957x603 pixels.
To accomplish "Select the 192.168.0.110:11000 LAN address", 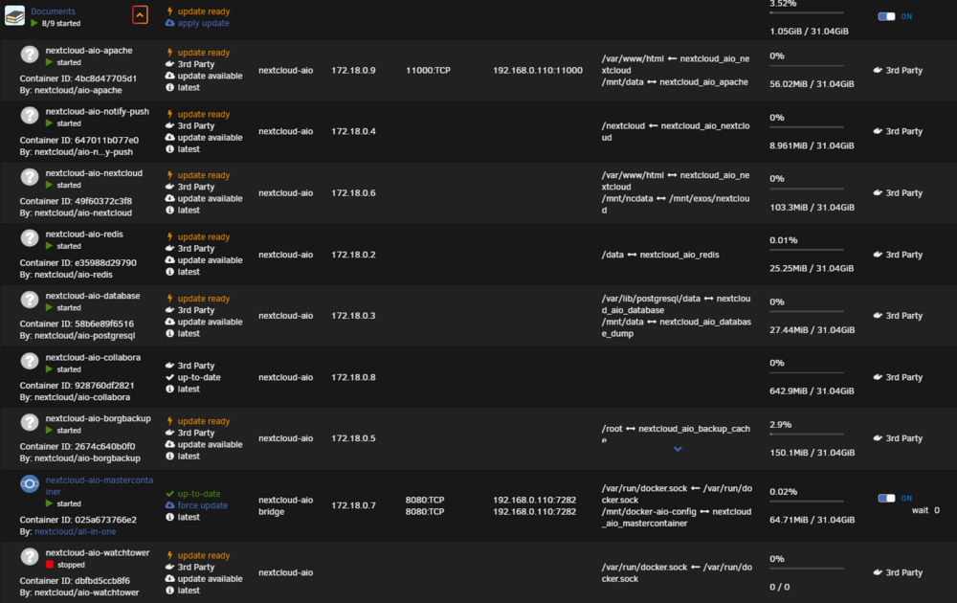I will 538,70.
